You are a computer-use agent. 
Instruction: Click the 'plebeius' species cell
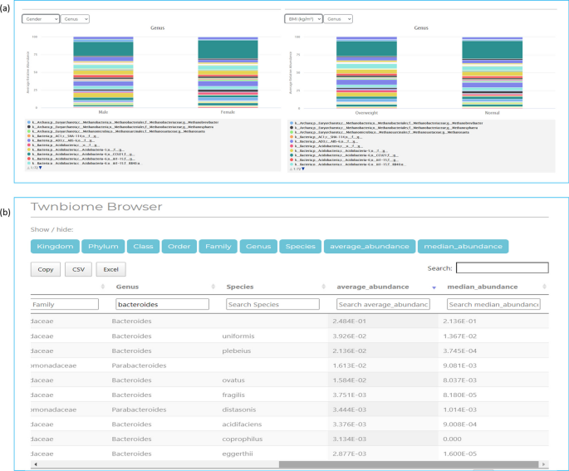pyautogui.click(x=236, y=351)
